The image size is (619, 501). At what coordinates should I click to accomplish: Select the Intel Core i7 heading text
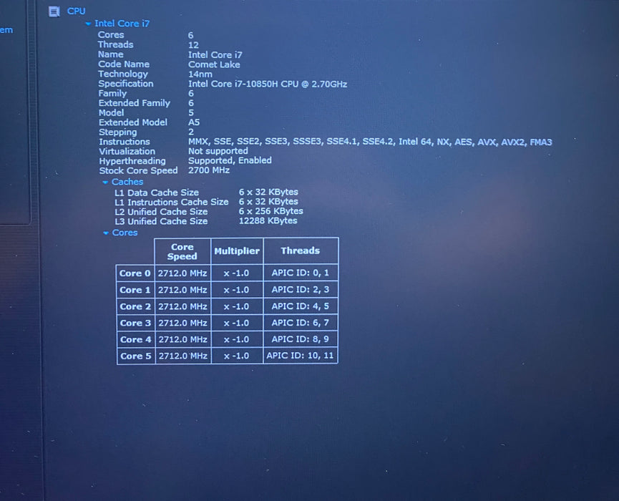tap(122, 24)
